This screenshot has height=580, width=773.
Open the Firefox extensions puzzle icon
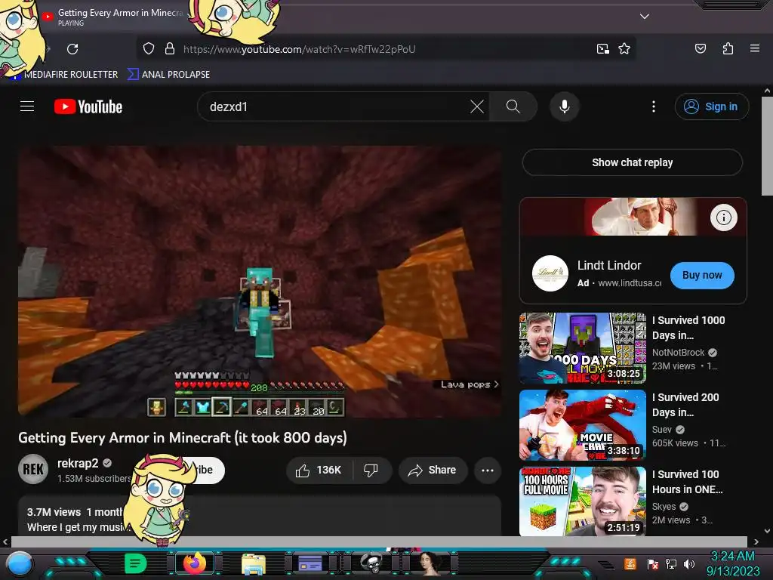[728, 49]
